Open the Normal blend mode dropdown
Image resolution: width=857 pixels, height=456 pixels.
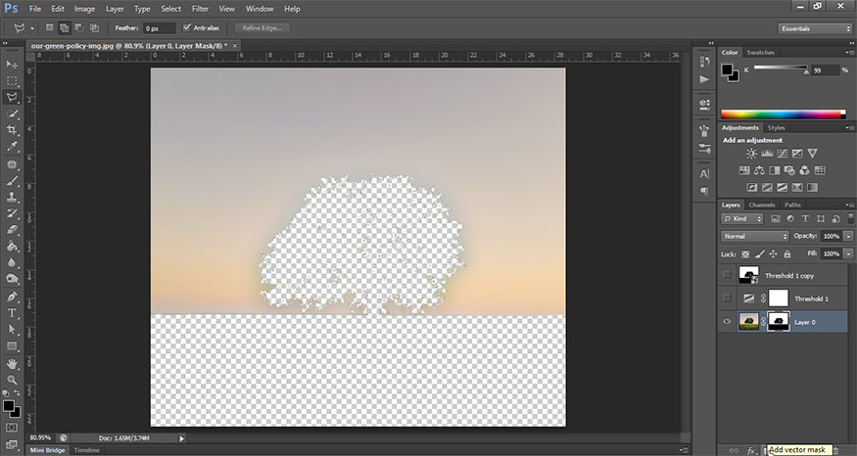click(754, 237)
